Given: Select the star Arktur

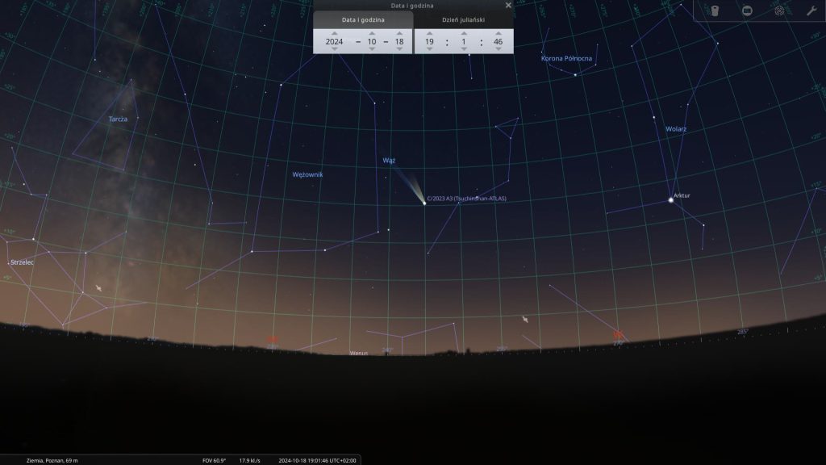Looking at the screenshot, I should (x=670, y=199).
